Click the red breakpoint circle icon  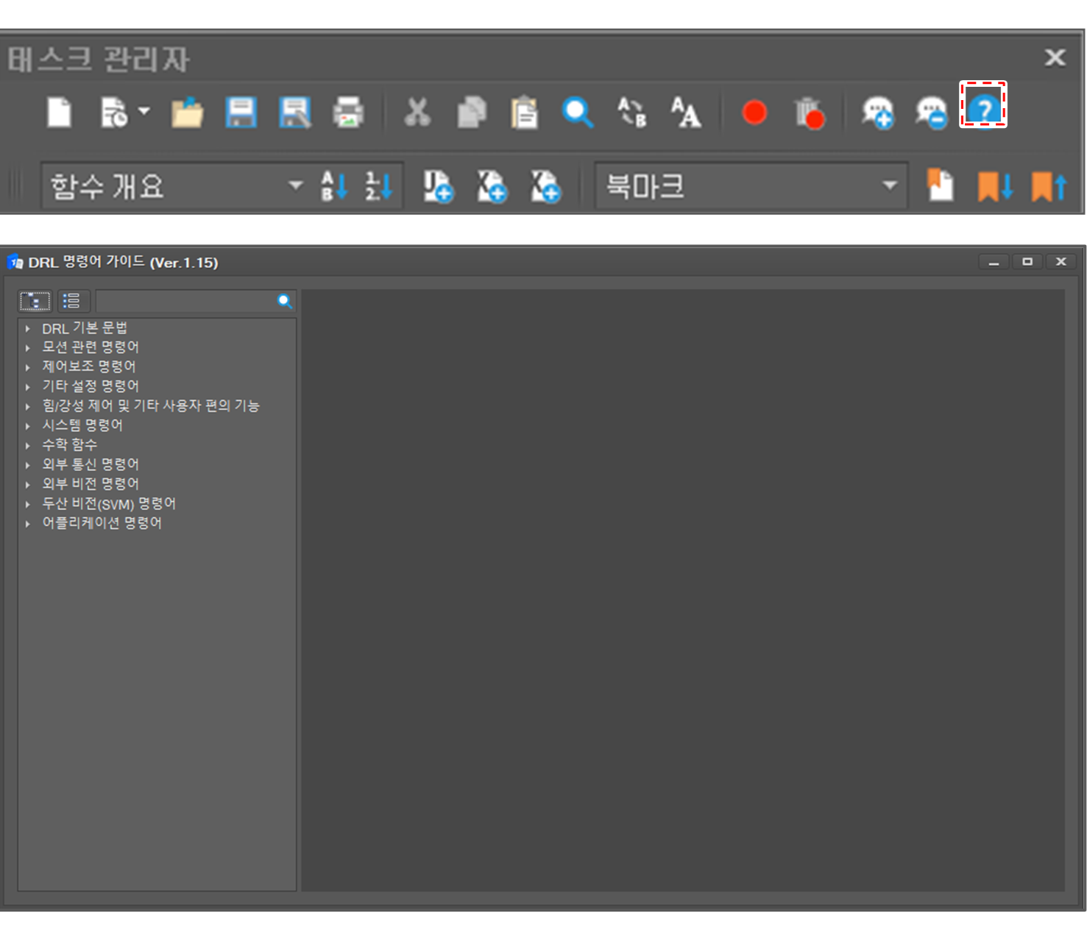coord(754,113)
